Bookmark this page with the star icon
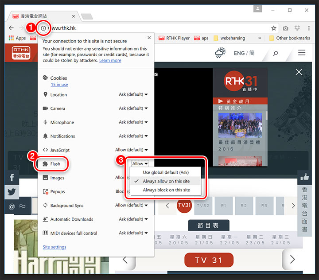The height and width of the screenshot is (280, 319). pyautogui.click(x=273, y=28)
